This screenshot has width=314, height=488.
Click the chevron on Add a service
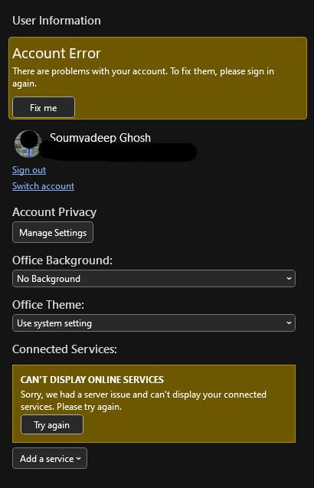78,458
